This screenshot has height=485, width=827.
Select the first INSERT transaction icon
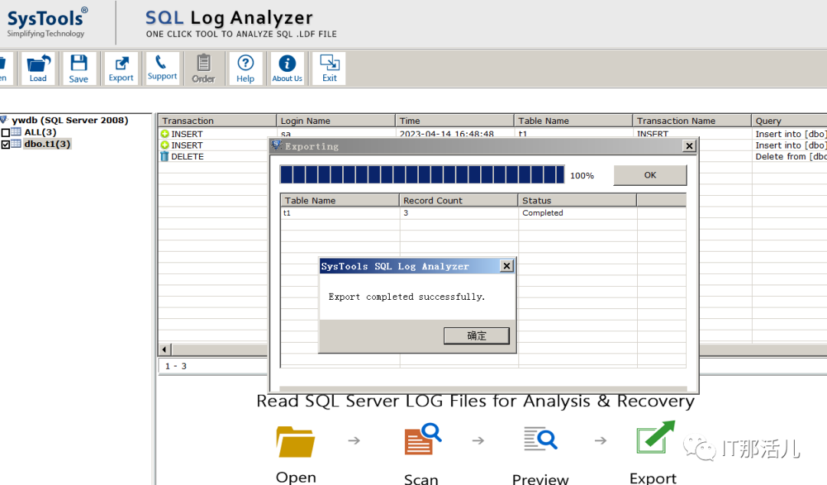coord(165,134)
